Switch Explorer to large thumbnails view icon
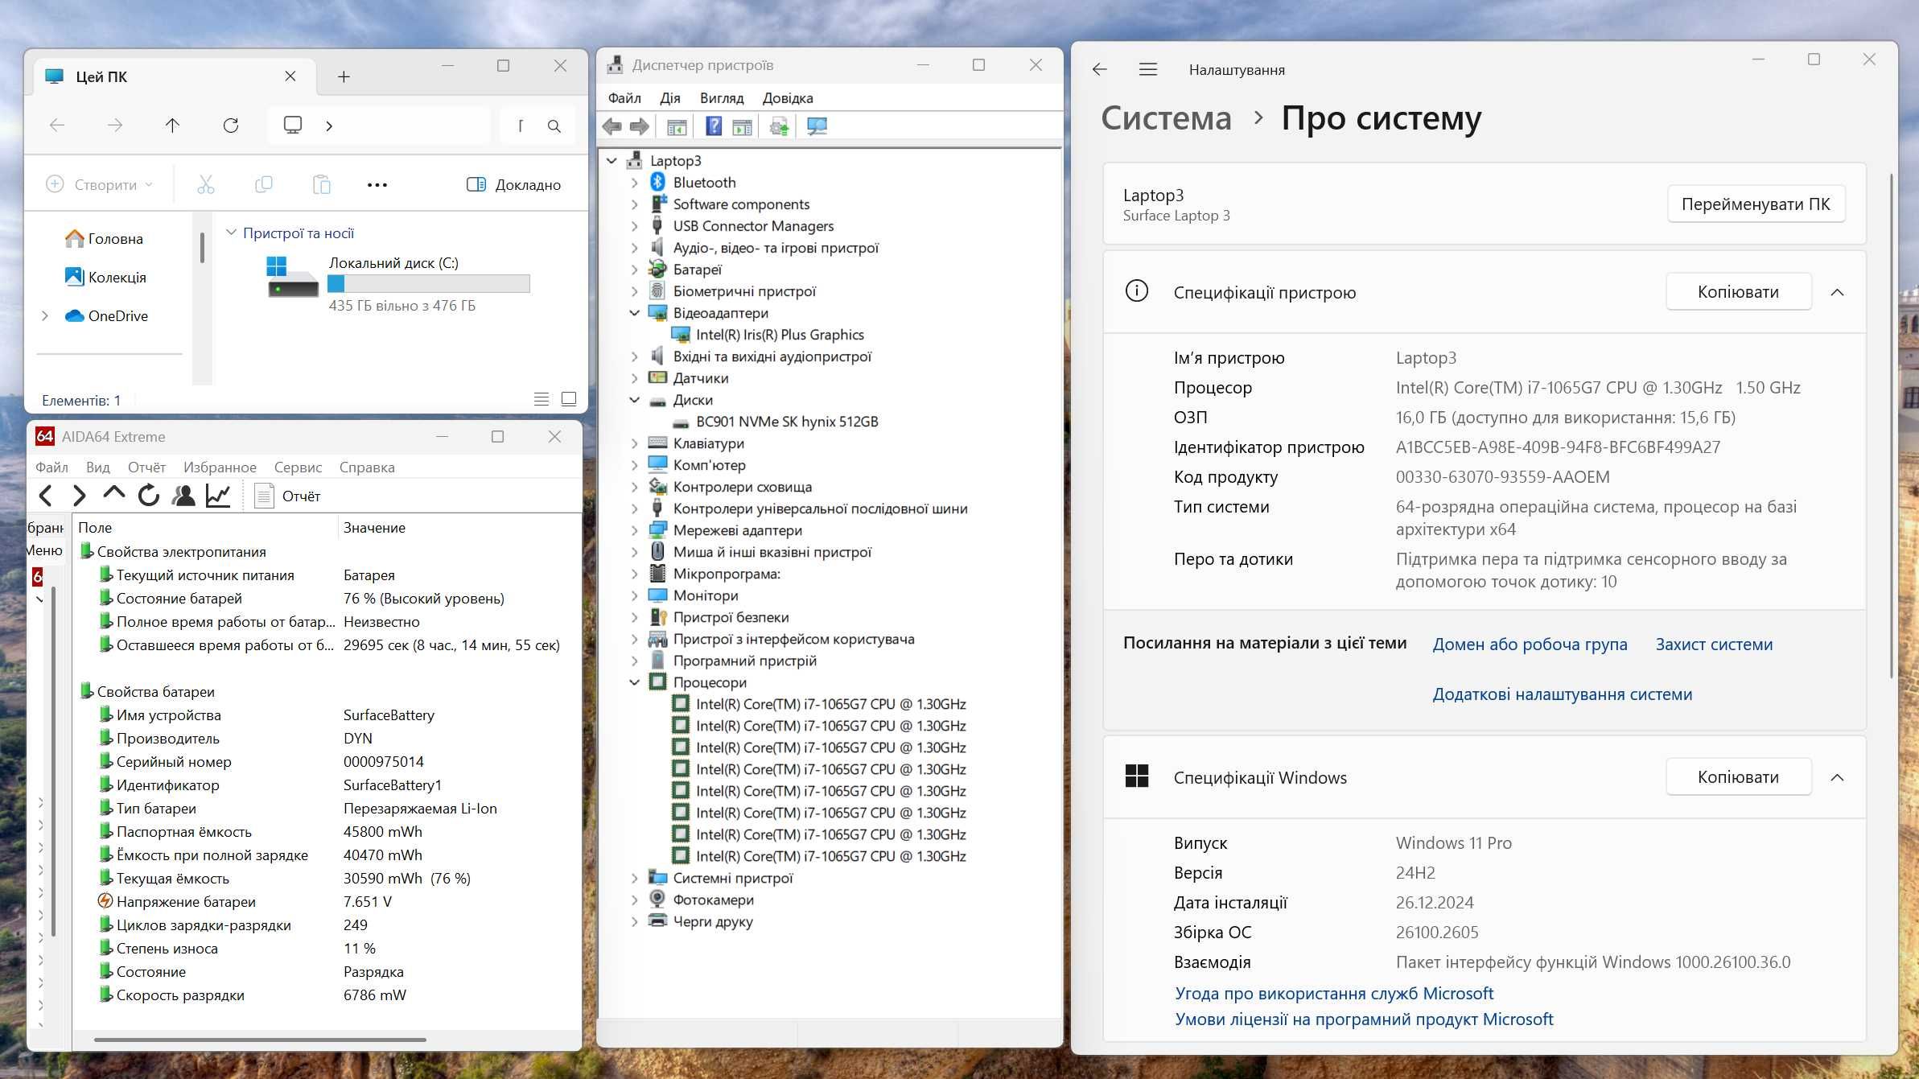Viewport: 1919px width, 1079px height. (x=569, y=399)
